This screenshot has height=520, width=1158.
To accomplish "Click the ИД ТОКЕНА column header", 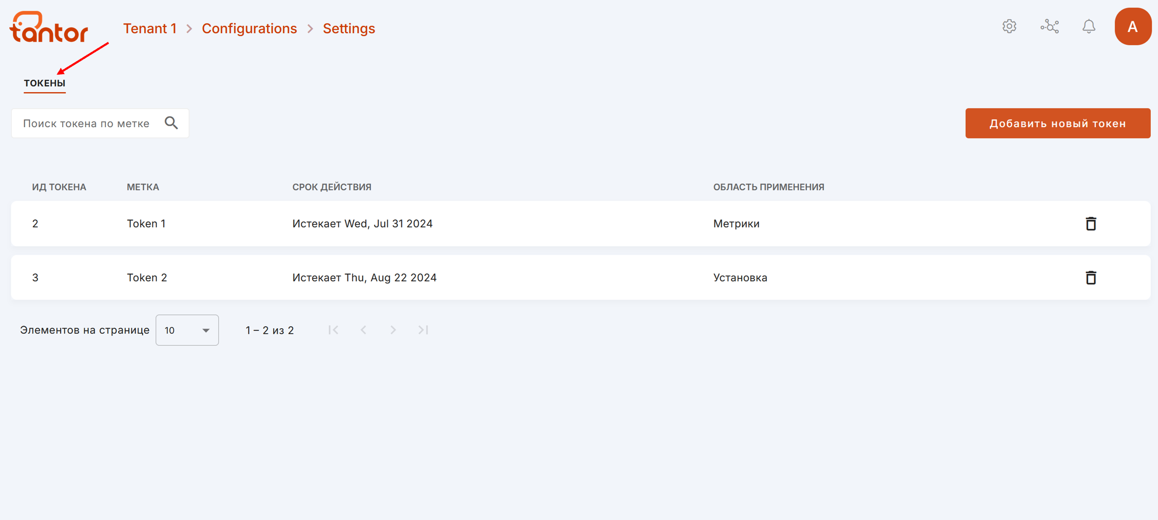I will click(59, 187).
